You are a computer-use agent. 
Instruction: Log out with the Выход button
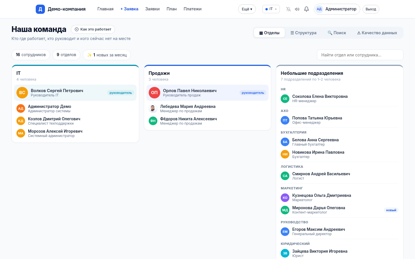pyautogui.click(x=371, y=9)
